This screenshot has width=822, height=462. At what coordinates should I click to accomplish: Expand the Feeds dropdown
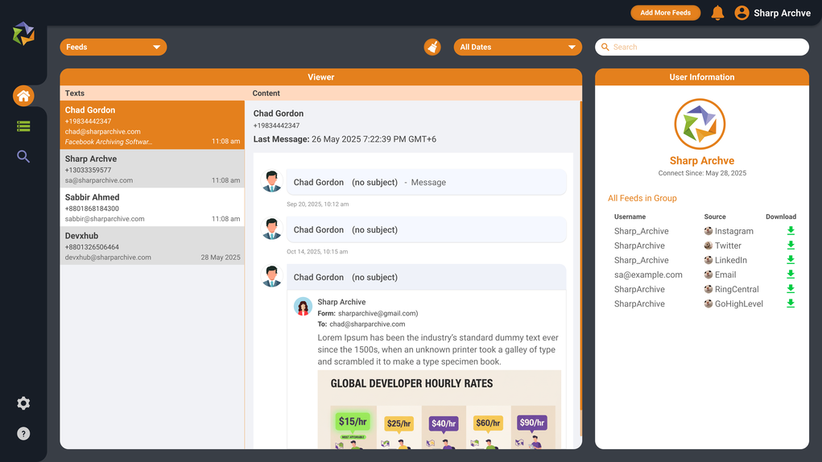[113, 47]
